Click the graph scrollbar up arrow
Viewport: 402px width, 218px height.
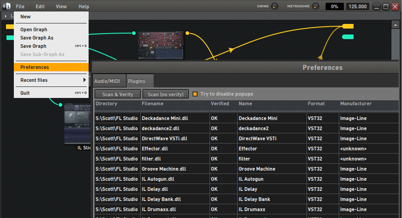point(396,25)
